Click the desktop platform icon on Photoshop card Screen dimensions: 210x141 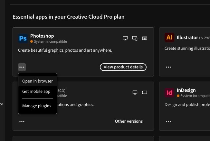click(x=125, y=38)
